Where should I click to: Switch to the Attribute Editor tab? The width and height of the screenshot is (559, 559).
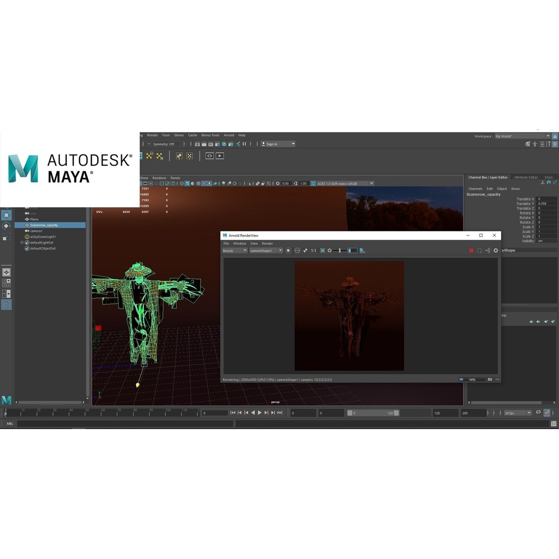coord(526,177)
